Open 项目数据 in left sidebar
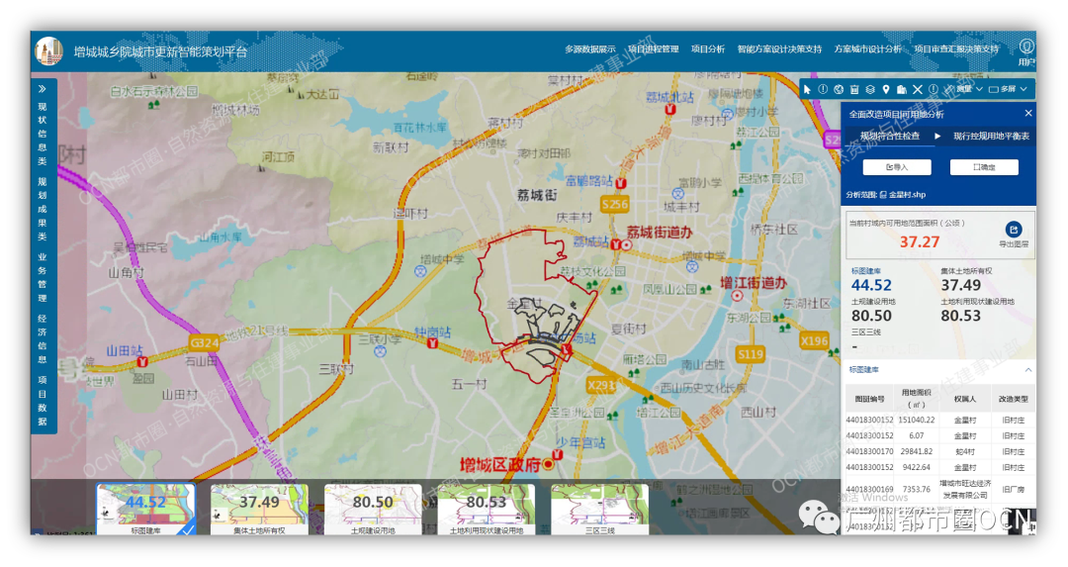The image size is (1068, 567). point(43,401)
